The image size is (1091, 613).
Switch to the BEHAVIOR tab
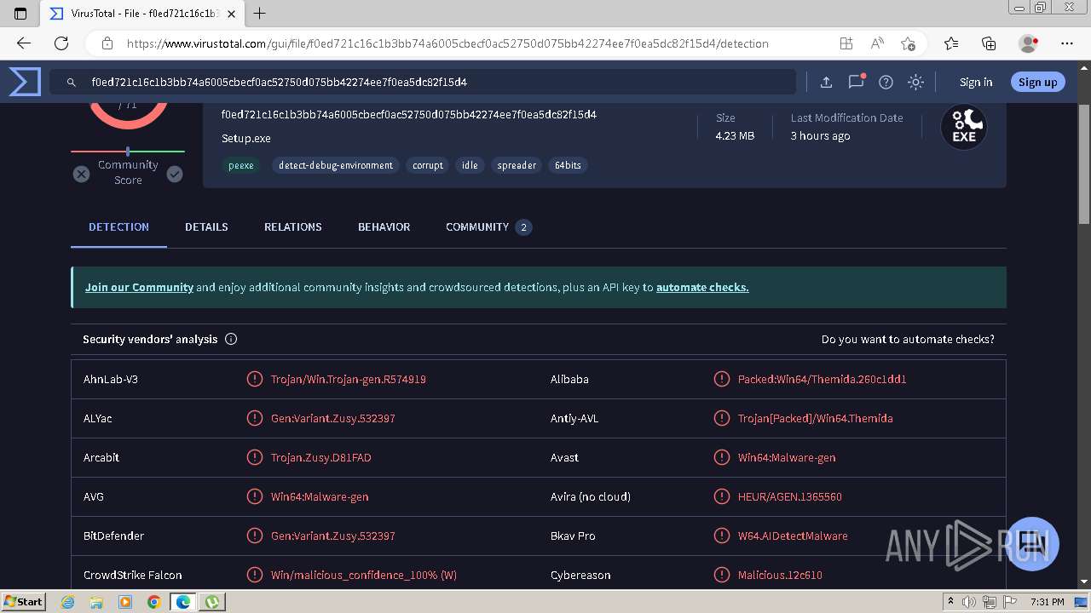384,227
